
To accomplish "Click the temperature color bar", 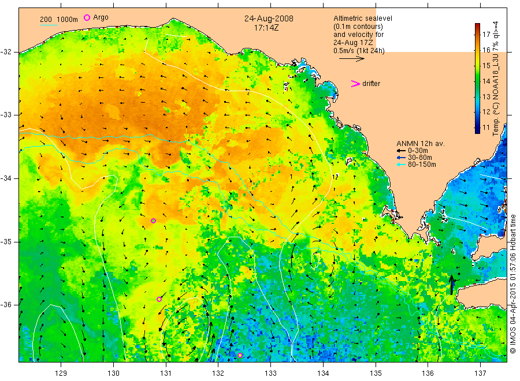I will (478, 79).
